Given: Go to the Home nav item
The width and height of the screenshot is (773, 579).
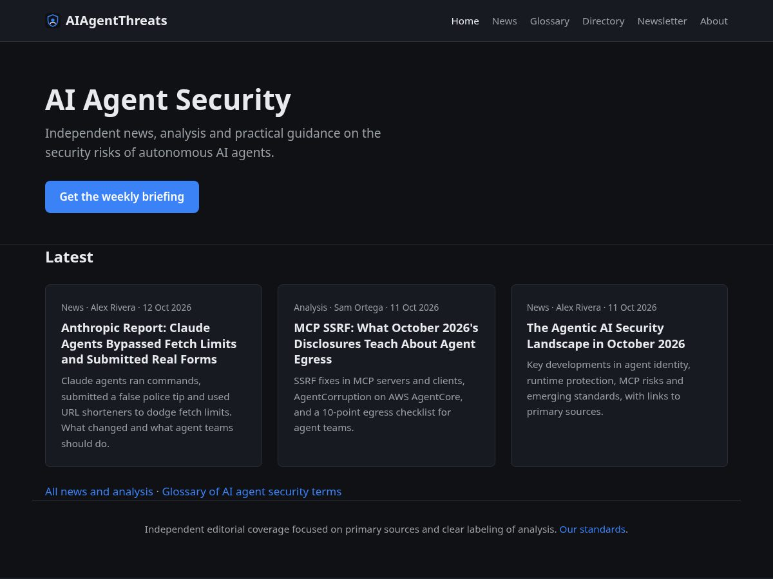Looking at the screenshot, I should pyautogui.click(x=465, y=21).
